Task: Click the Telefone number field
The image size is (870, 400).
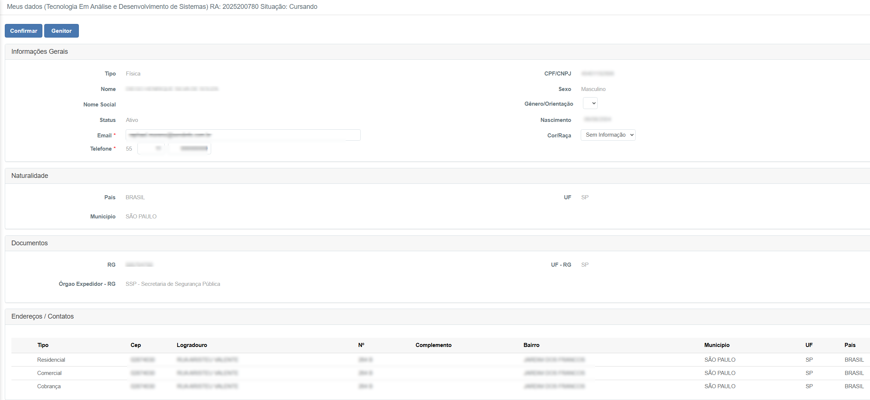Action: (x=190, y=149)
